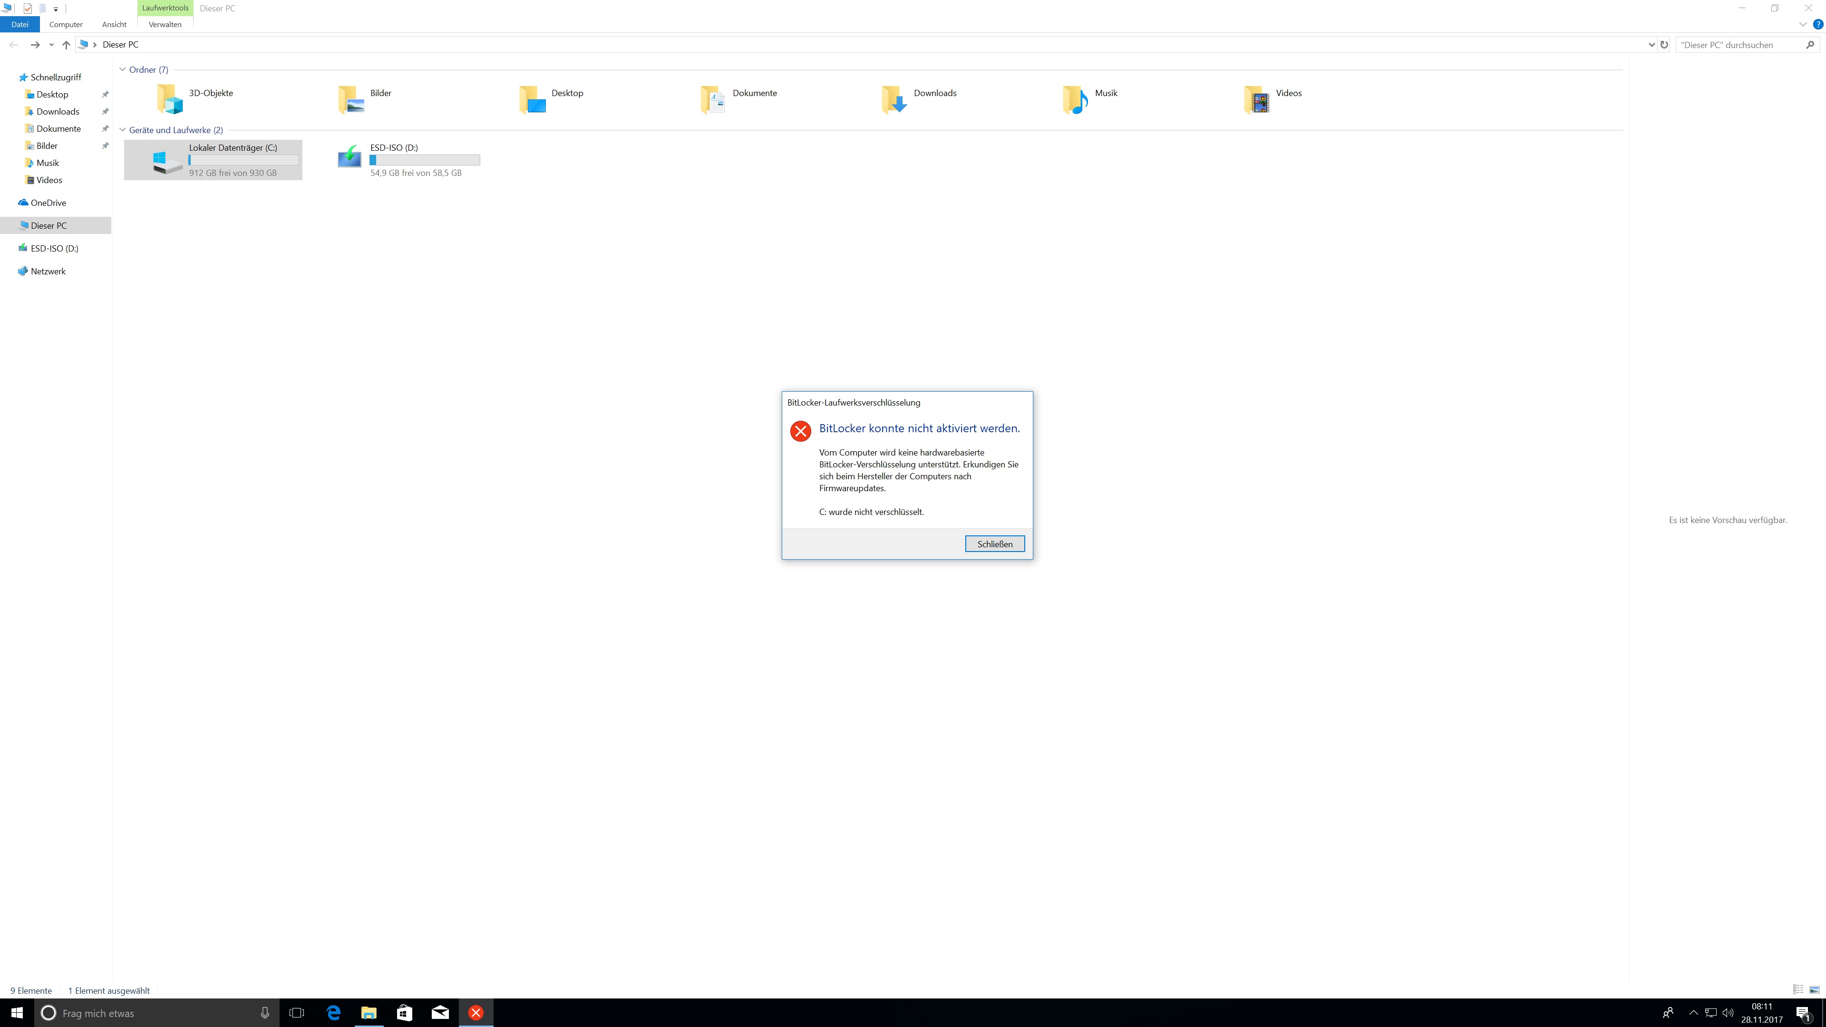The height and width of the screenshot is (1027, 1826).
Task: Click the microphone icon in Cortana search
Action: point(265,1013)
